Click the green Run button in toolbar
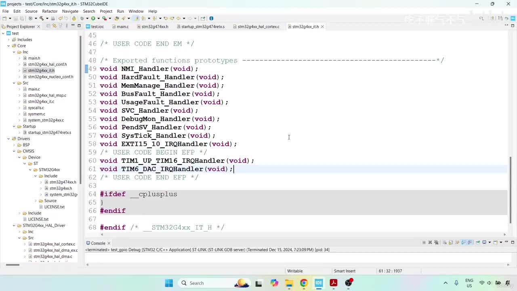The width and height of the screenshot is (517, 291). (93, 18)
